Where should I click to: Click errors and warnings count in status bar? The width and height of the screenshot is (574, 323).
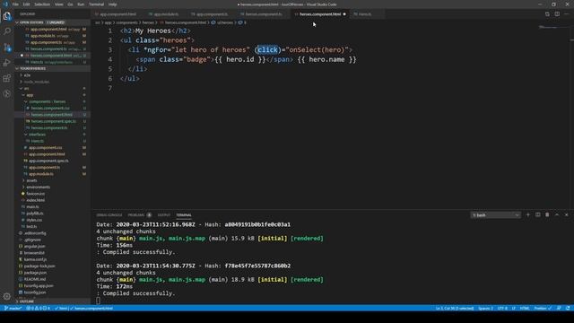point(39,309)
